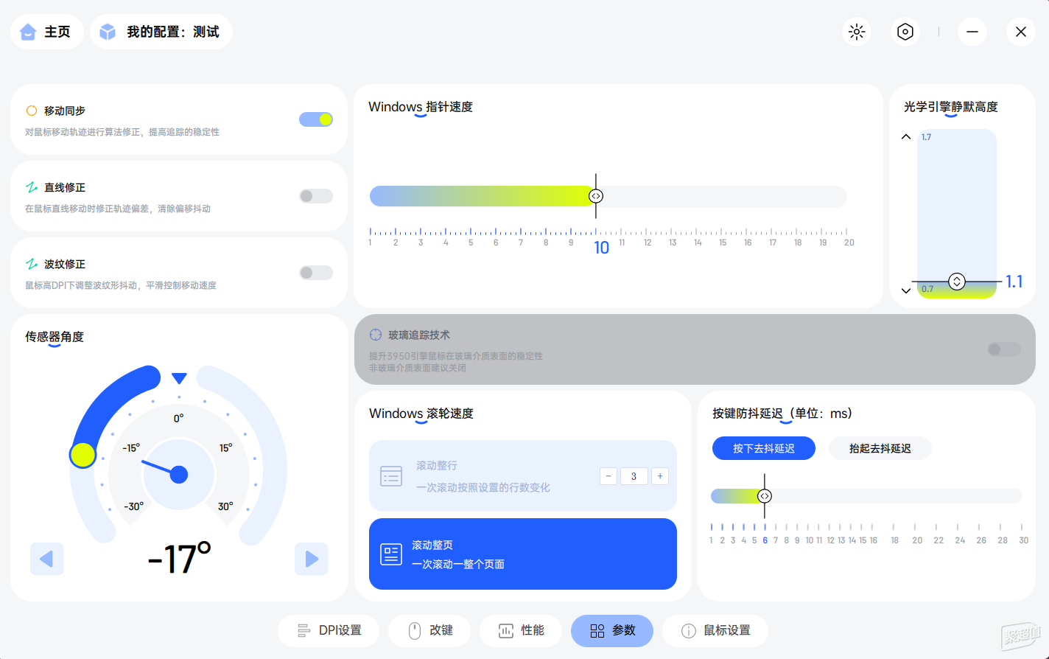This screenshot has height=659, width=1049.
Task: Click the 0.7 minimum height label
Action: (x=927, y=289)
